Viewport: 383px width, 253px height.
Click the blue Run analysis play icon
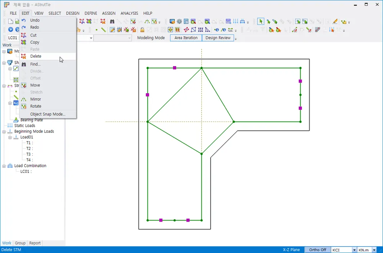point(10,29)
